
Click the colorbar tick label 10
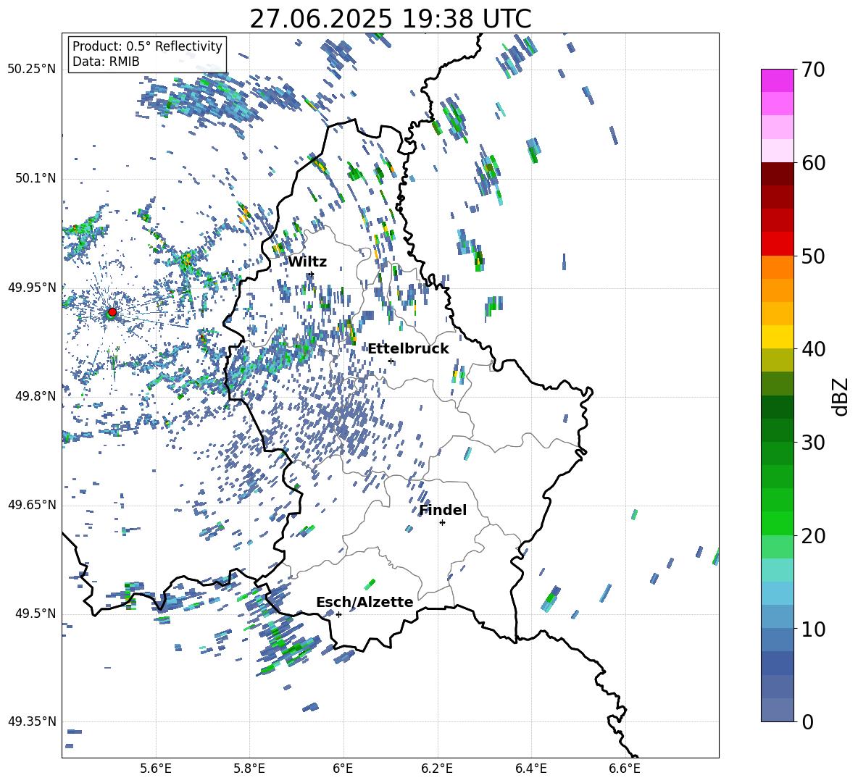click(813, 629)
